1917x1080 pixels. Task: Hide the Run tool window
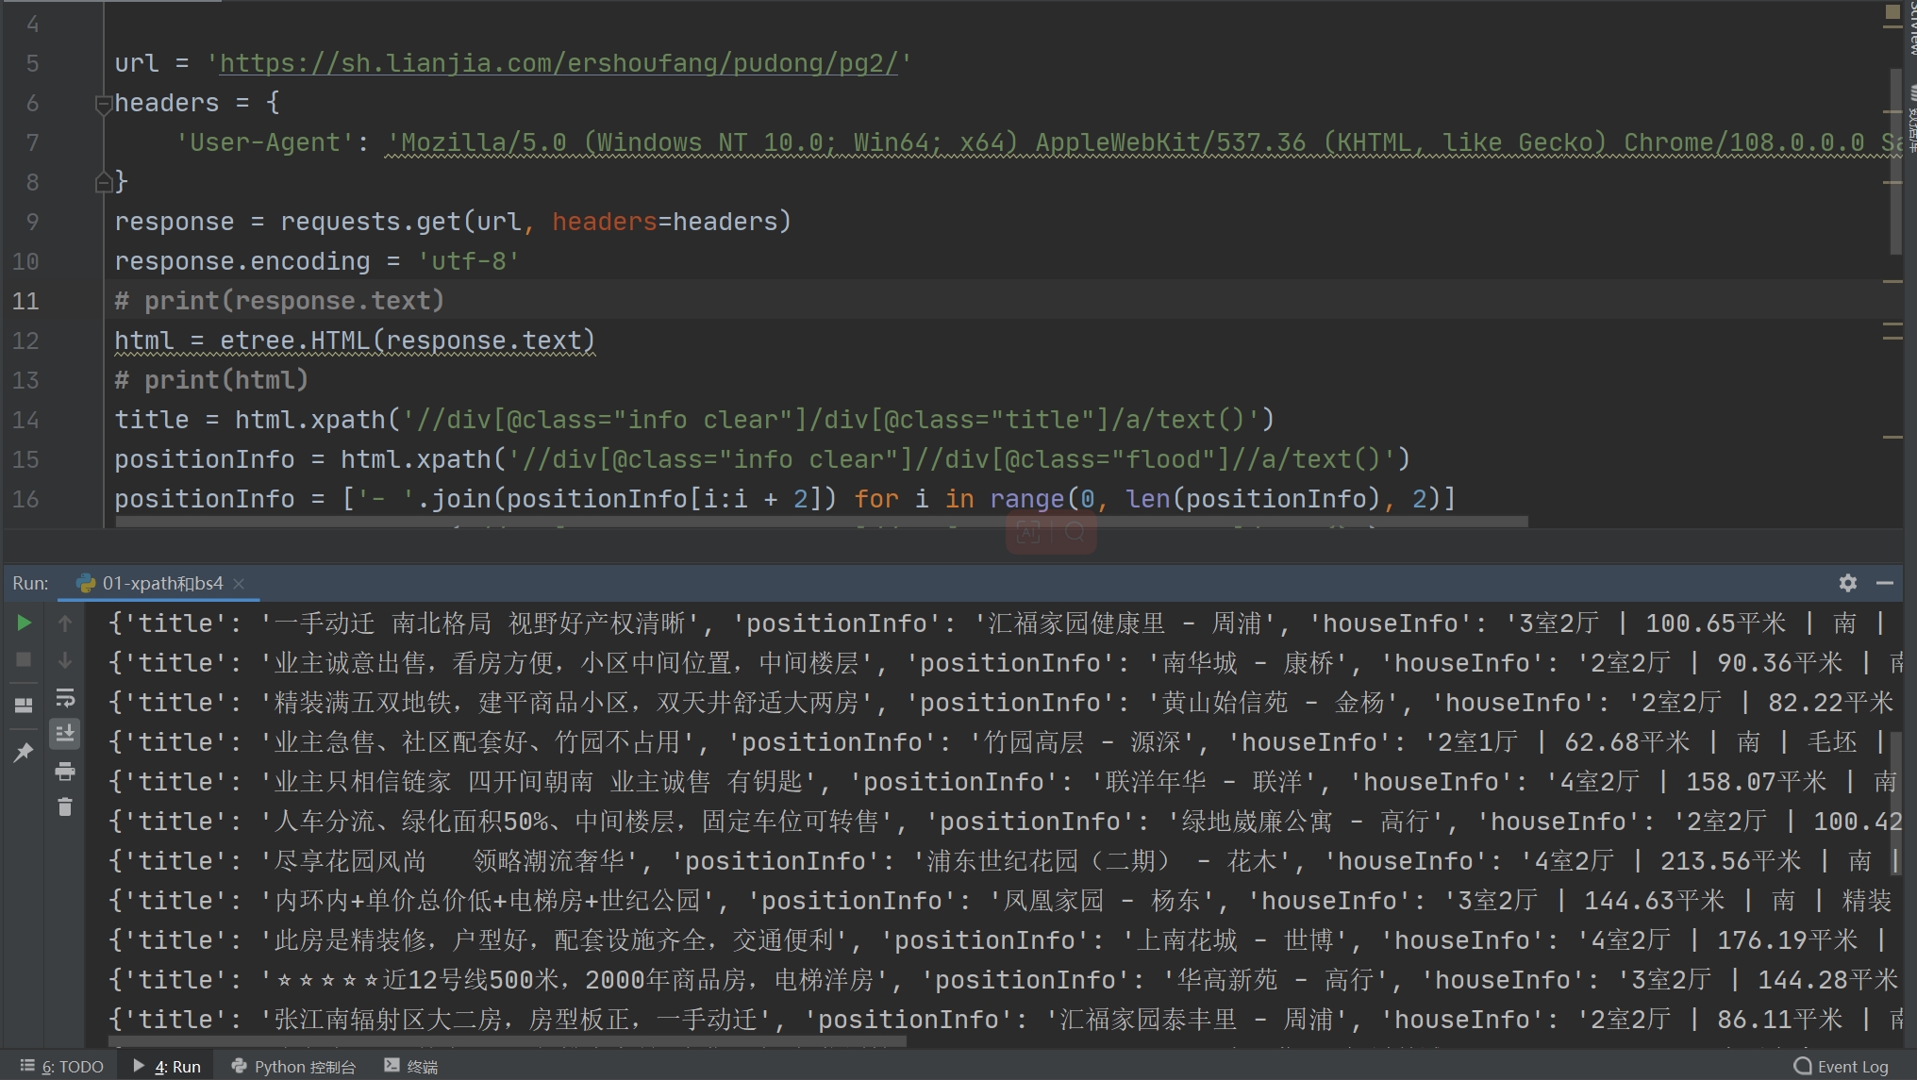[1885, 583]
